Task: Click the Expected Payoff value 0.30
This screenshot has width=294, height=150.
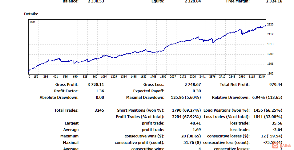Action: point(197,91)
